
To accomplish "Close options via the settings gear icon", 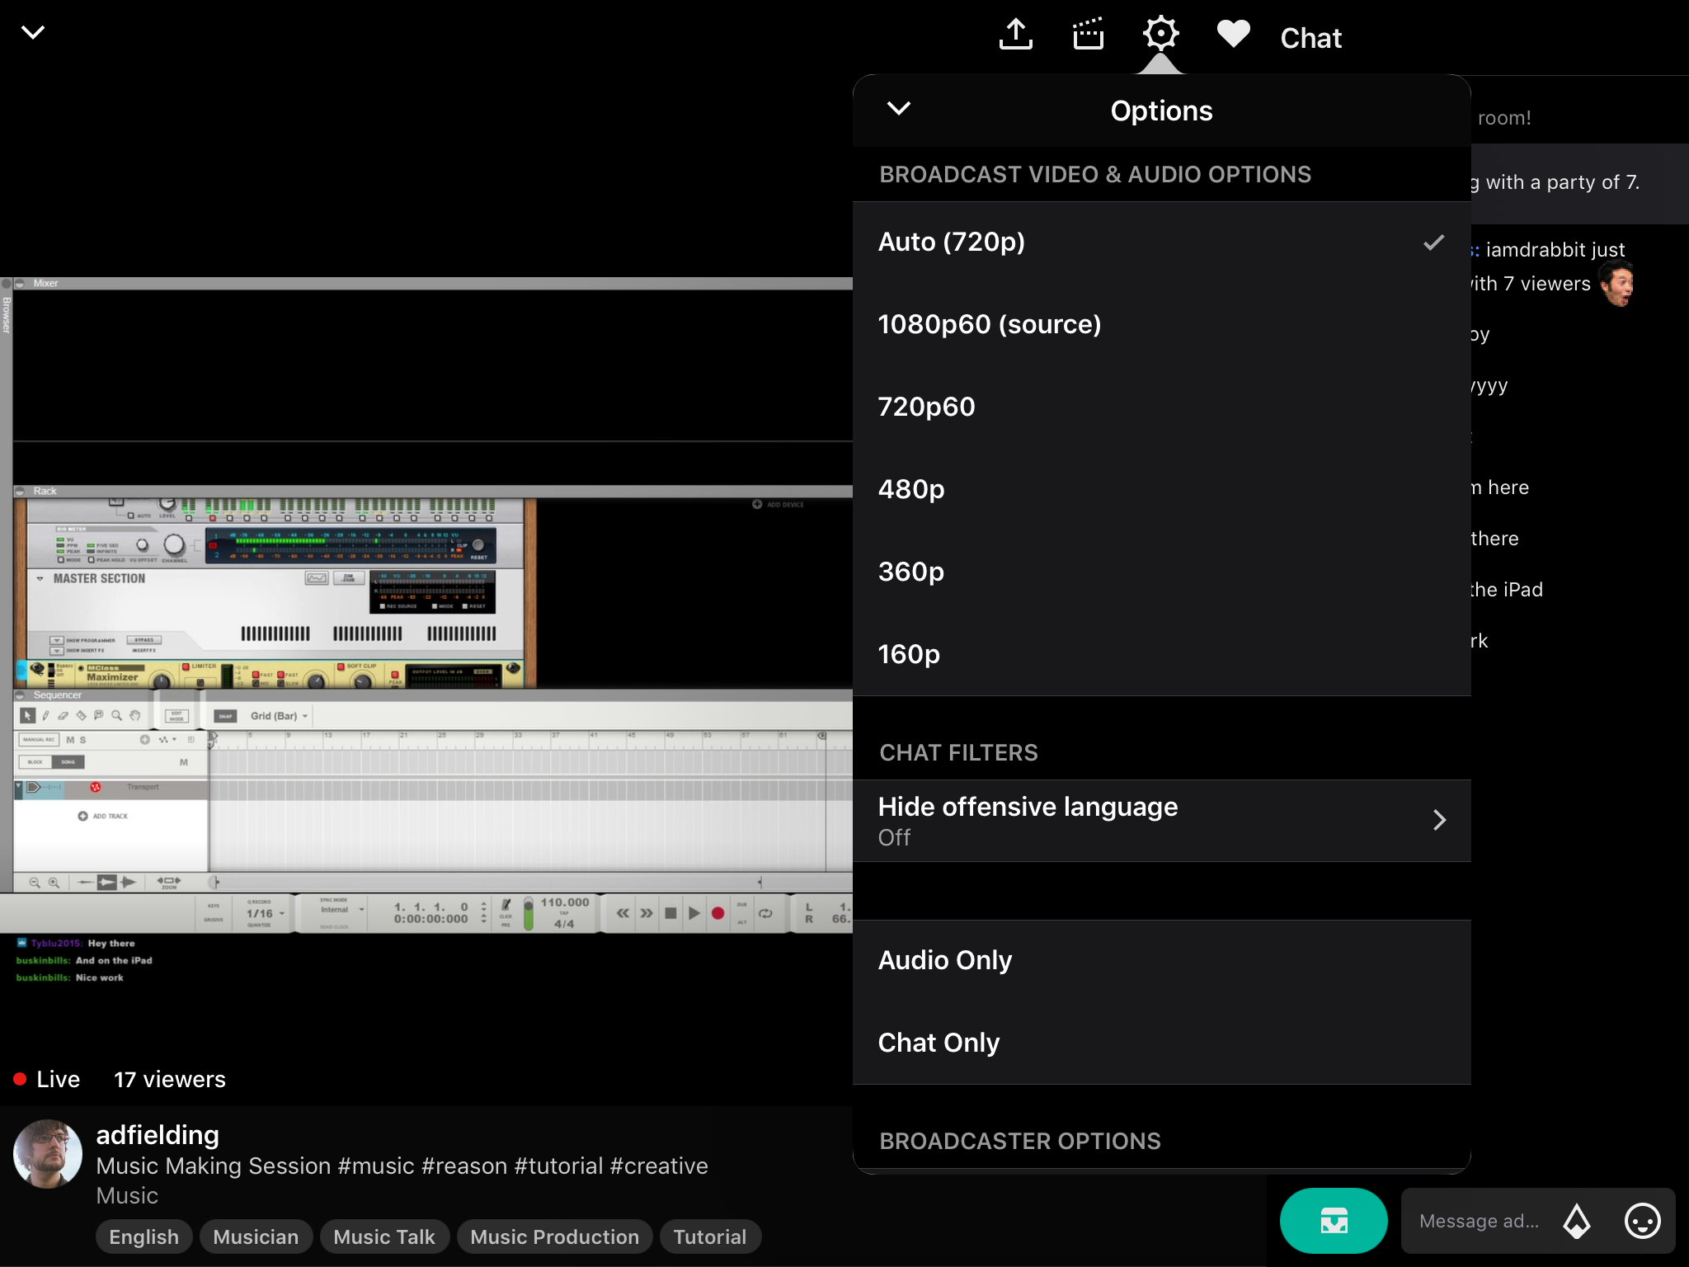I will click(x=1160, y=34).
